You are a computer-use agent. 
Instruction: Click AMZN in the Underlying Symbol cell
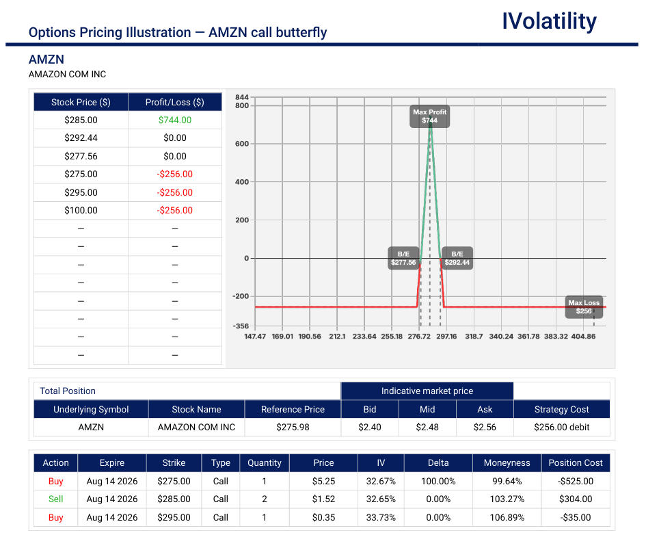pyautogui.click(x=91, y=427)
